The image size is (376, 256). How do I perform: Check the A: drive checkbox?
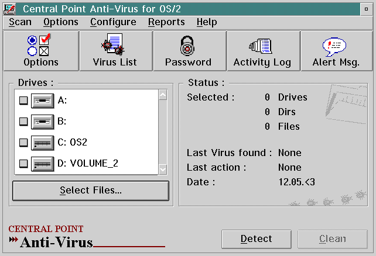coord(23,101)
